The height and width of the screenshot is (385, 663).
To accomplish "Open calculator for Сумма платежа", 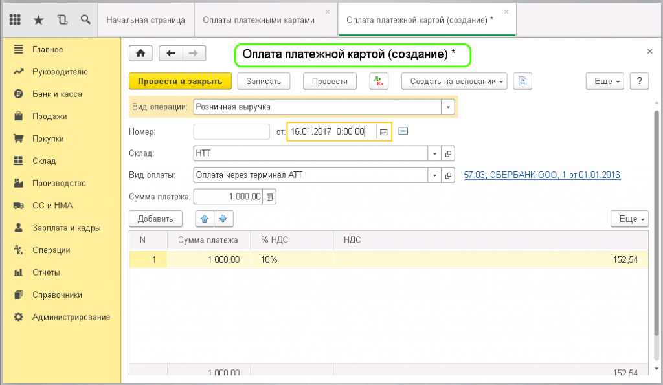I will [270, 197].
